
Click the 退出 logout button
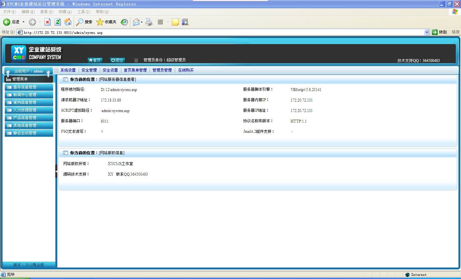pyautogui.click(x=117, y=60)
